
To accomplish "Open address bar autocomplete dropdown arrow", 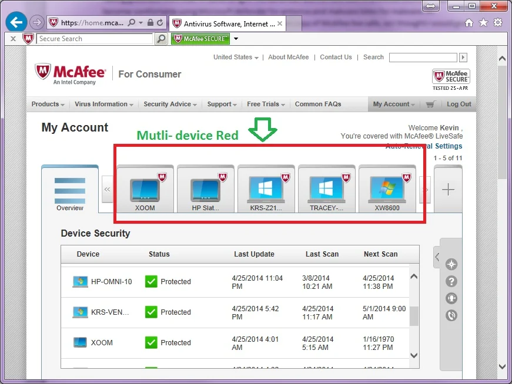I will click(x=140, y=22).
